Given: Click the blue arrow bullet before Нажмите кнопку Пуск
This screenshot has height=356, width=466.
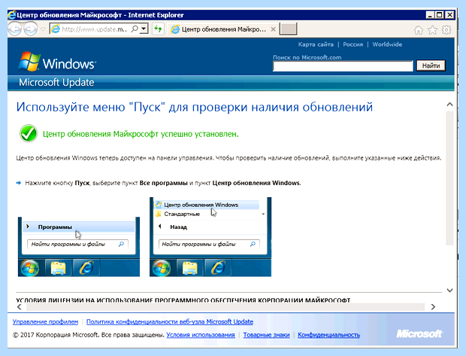Looking at the screenshot, I should (x=19, y=183).
